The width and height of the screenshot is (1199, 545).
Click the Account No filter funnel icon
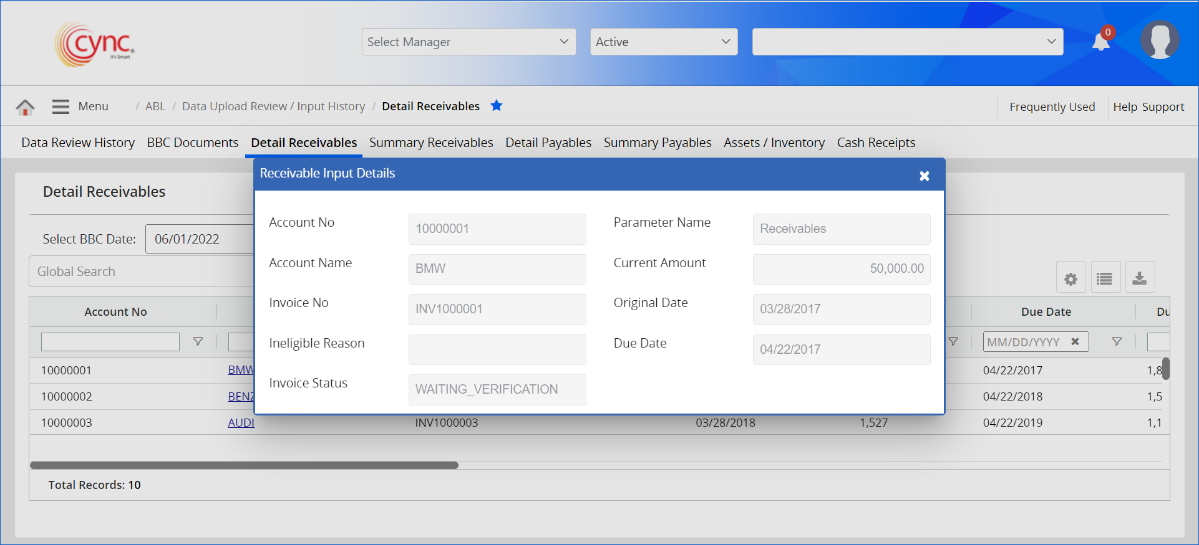point(198,341)
